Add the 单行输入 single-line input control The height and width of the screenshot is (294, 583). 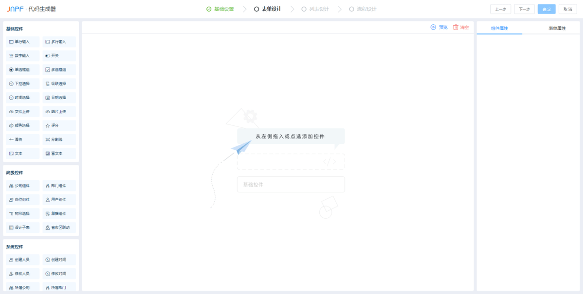(23, 42)
